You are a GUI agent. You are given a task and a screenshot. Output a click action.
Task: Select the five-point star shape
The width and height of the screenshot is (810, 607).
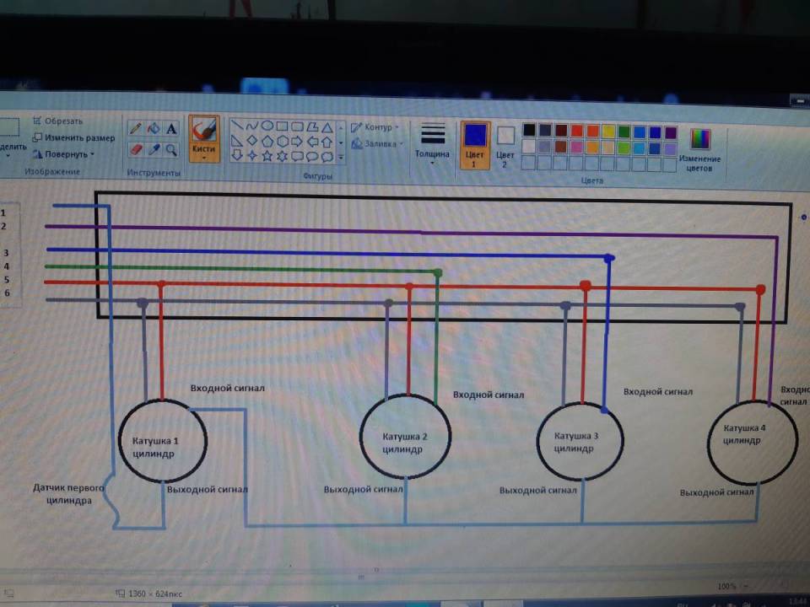click(x=267, y=156)
